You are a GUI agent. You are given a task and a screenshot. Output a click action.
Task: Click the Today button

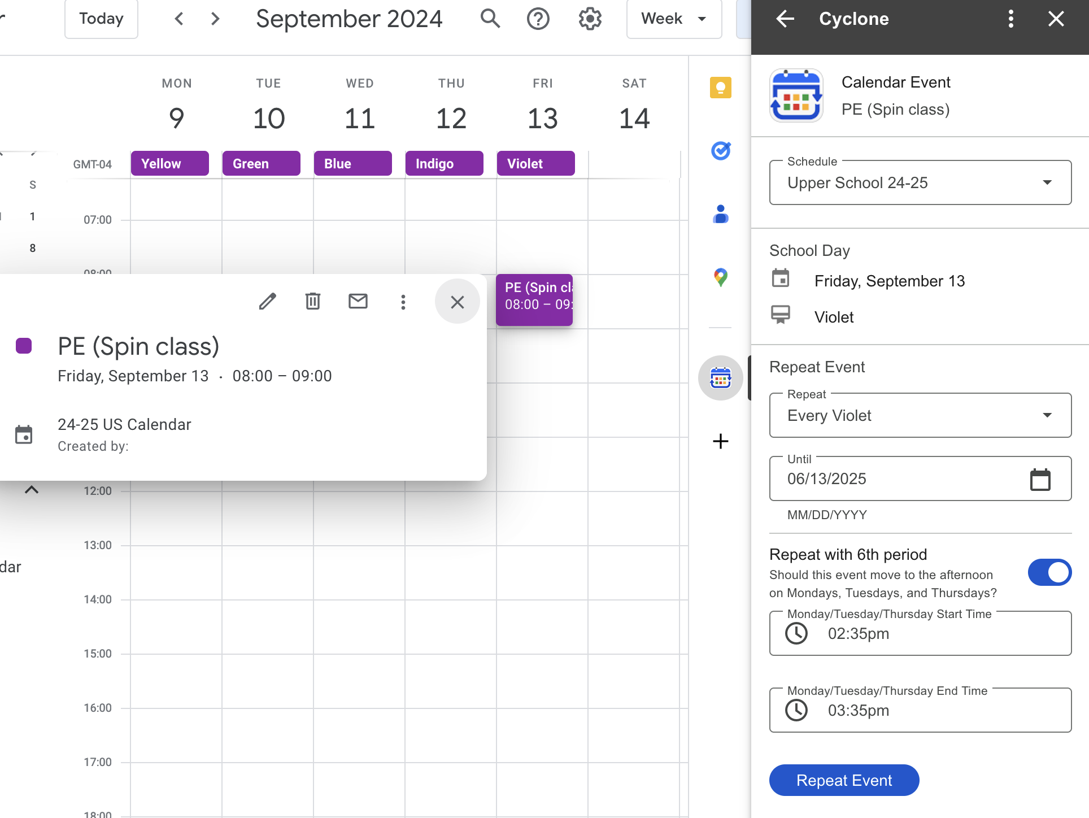coord(101,19)
